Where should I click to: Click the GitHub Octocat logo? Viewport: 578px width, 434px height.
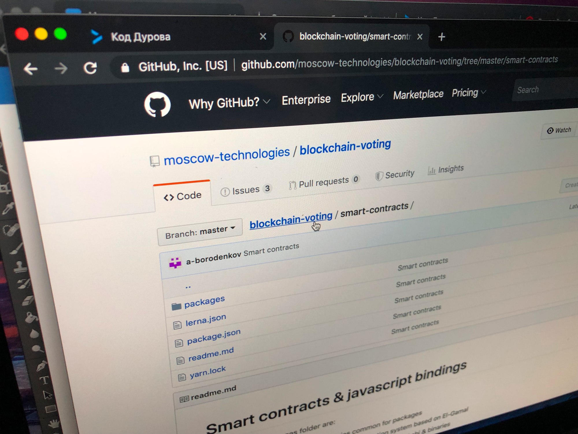157,104
